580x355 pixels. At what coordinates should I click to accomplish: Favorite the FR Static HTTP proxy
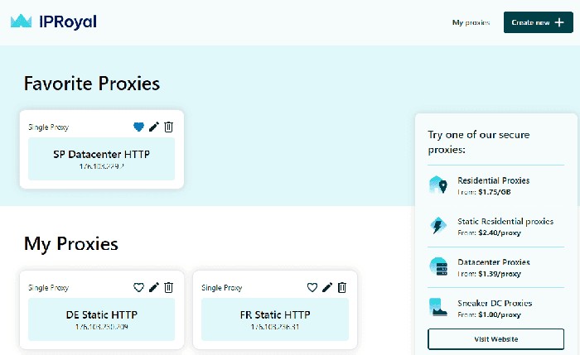(312, 288)
